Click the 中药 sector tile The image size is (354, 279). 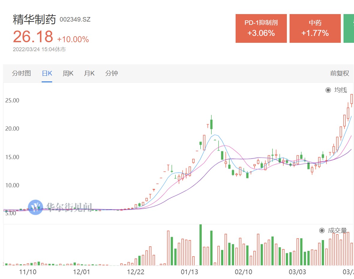pyautogui.click(x=315, y=28)
